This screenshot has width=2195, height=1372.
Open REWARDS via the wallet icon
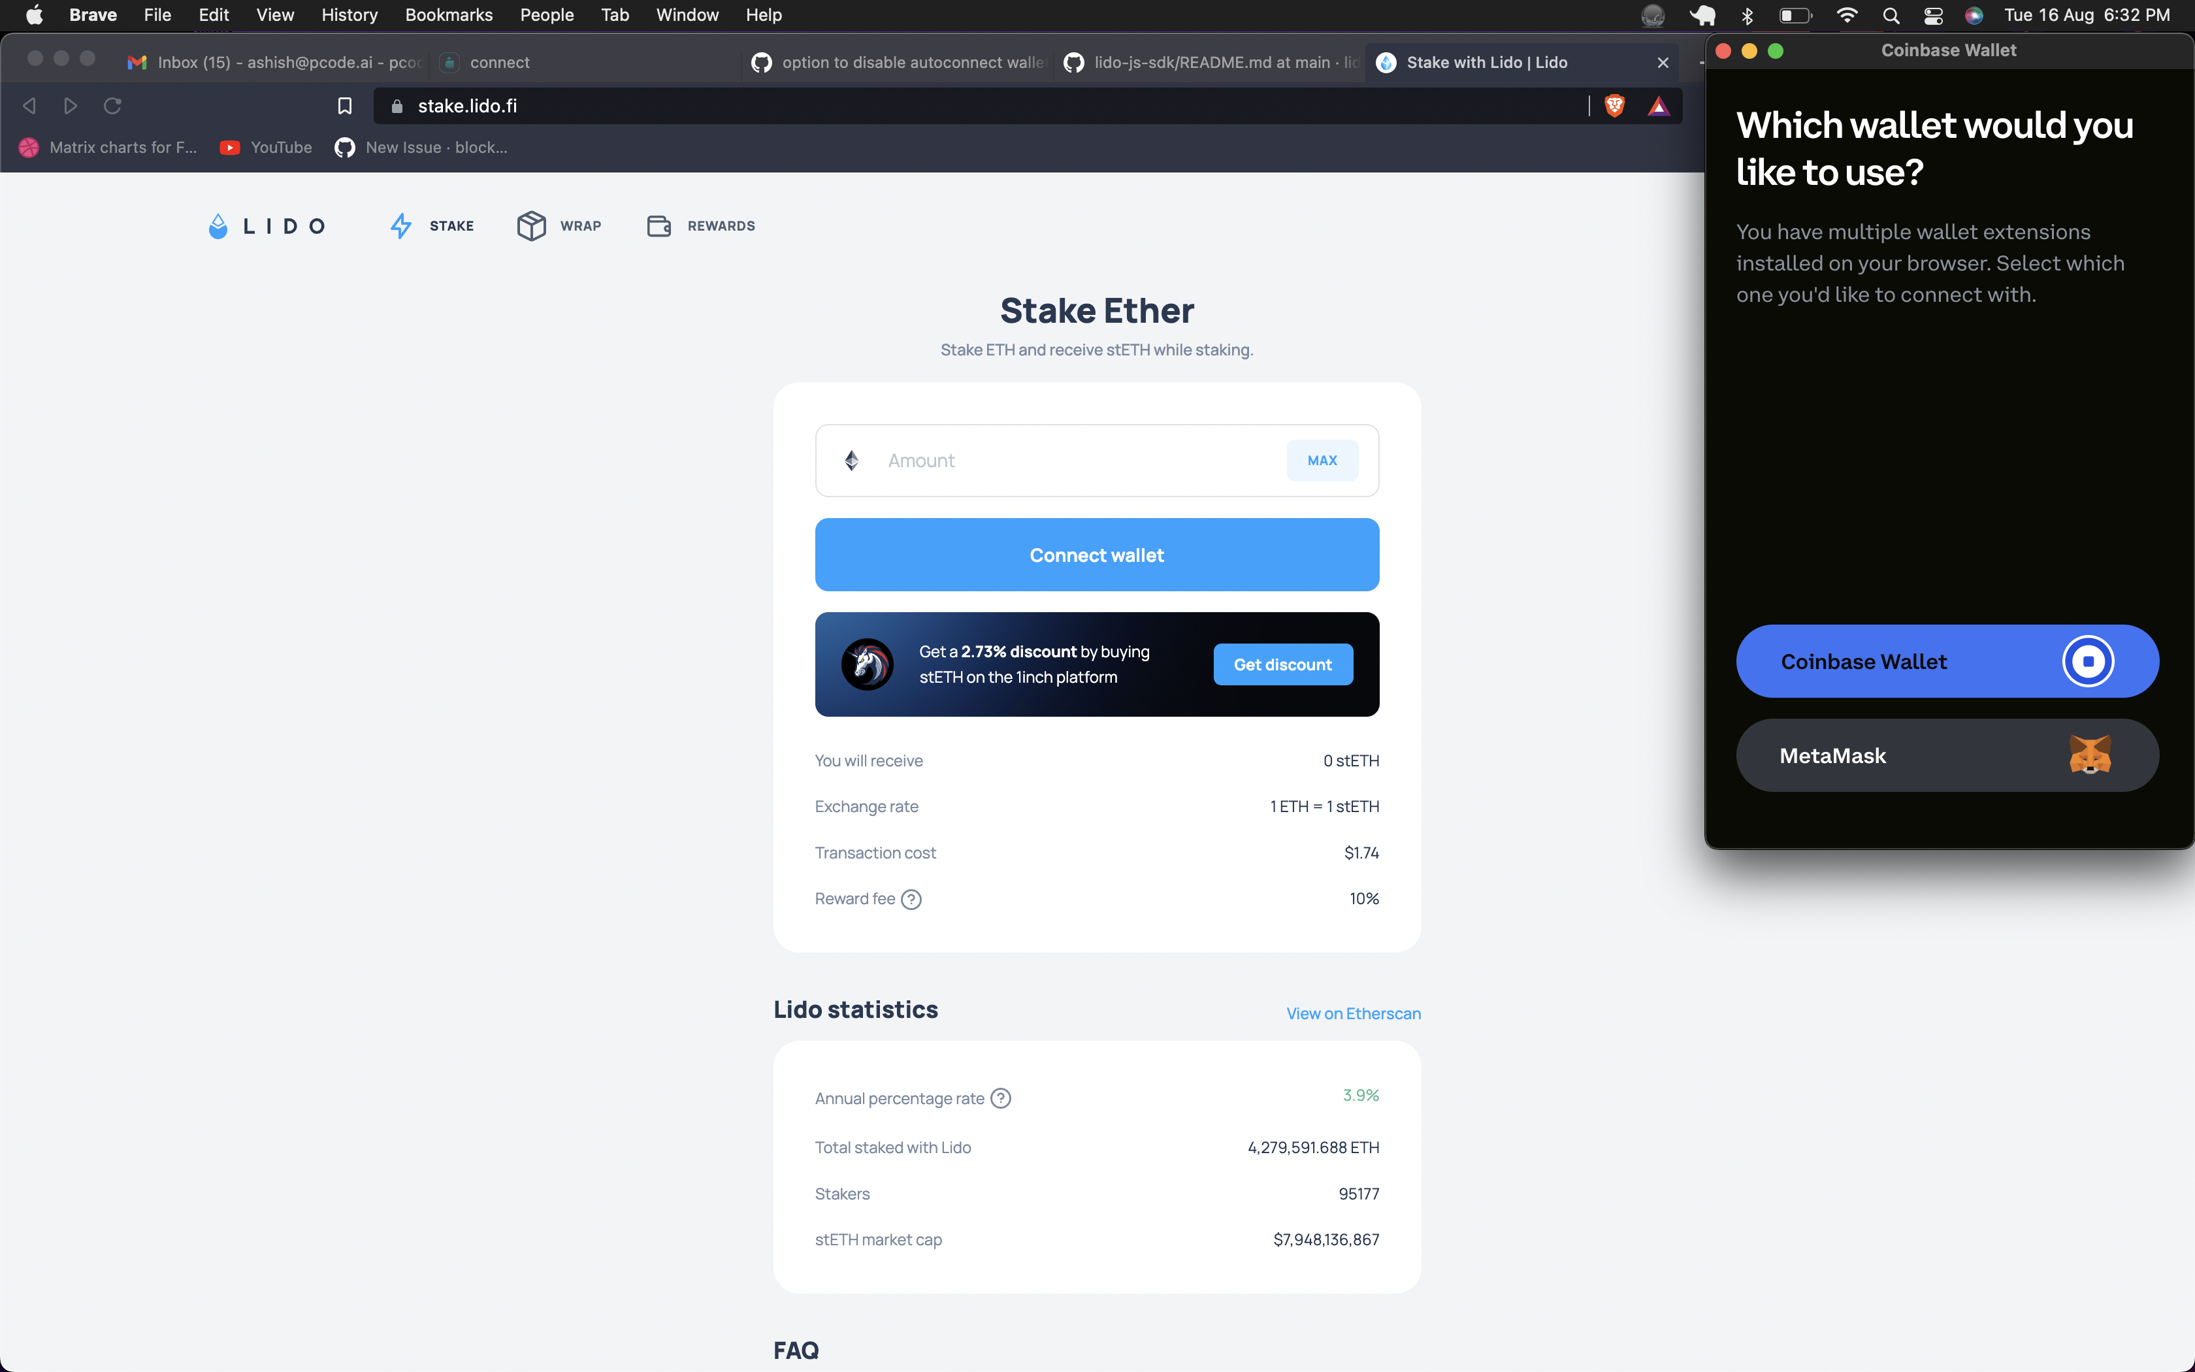tap(659, 225)
